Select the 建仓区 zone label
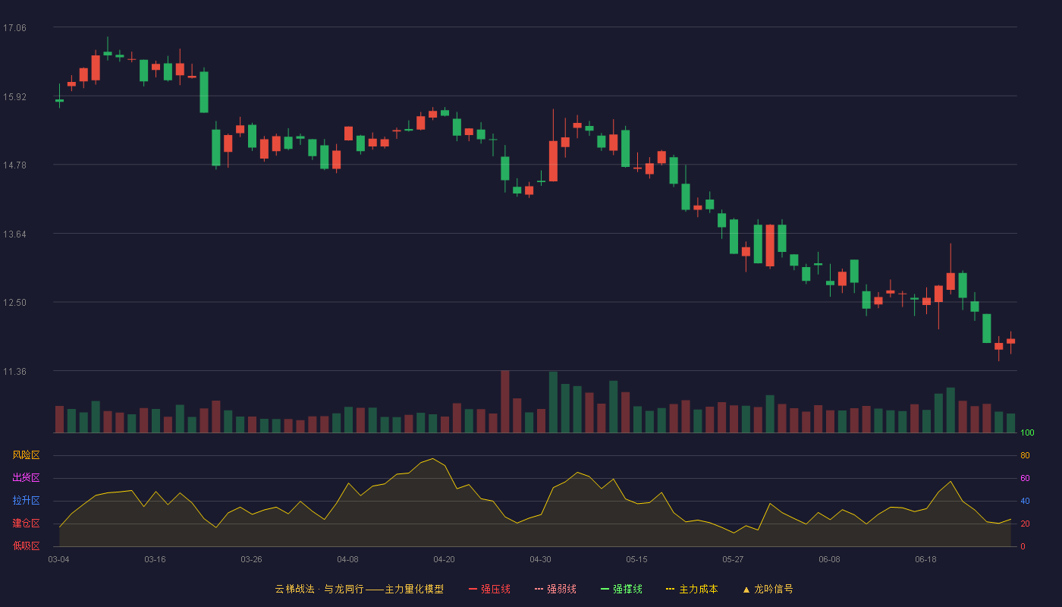This screenshot has width=1062, height=607. point(26,524)
